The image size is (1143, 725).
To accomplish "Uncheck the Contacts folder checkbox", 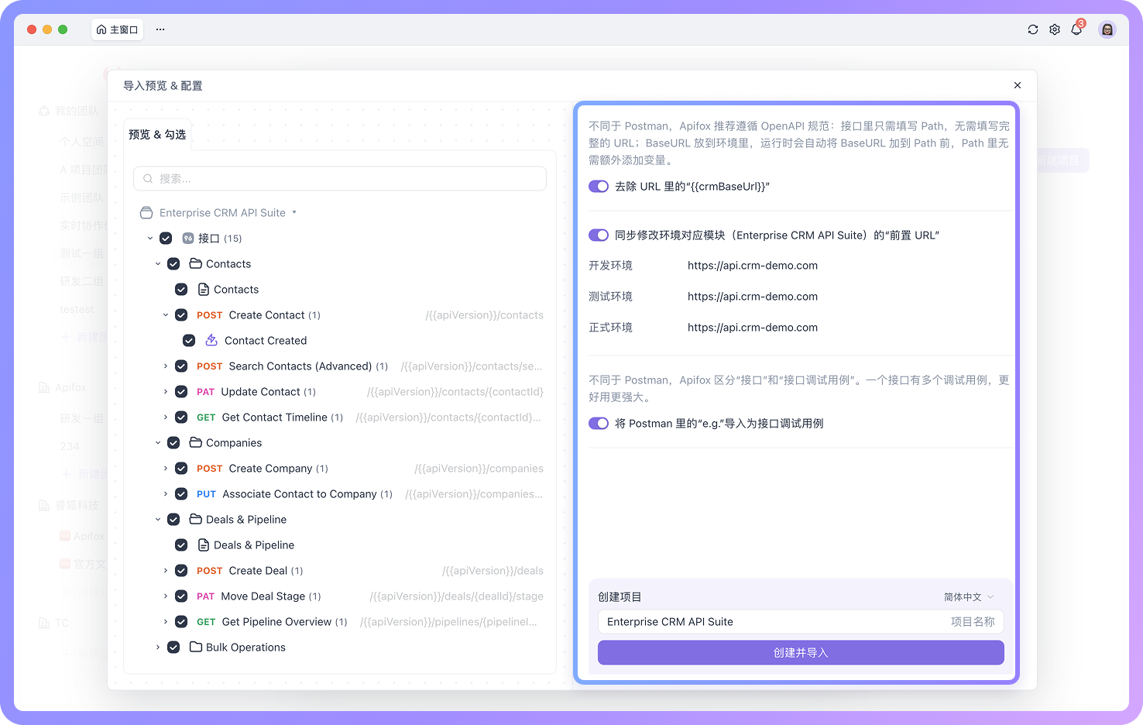I will coord(173,263).
